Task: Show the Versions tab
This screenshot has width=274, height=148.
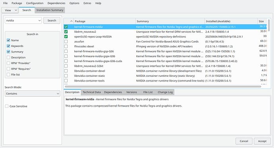Action: tap(132, 92)
